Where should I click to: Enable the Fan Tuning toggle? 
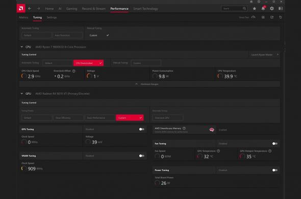pyautogui.click(x=274, y=144)
